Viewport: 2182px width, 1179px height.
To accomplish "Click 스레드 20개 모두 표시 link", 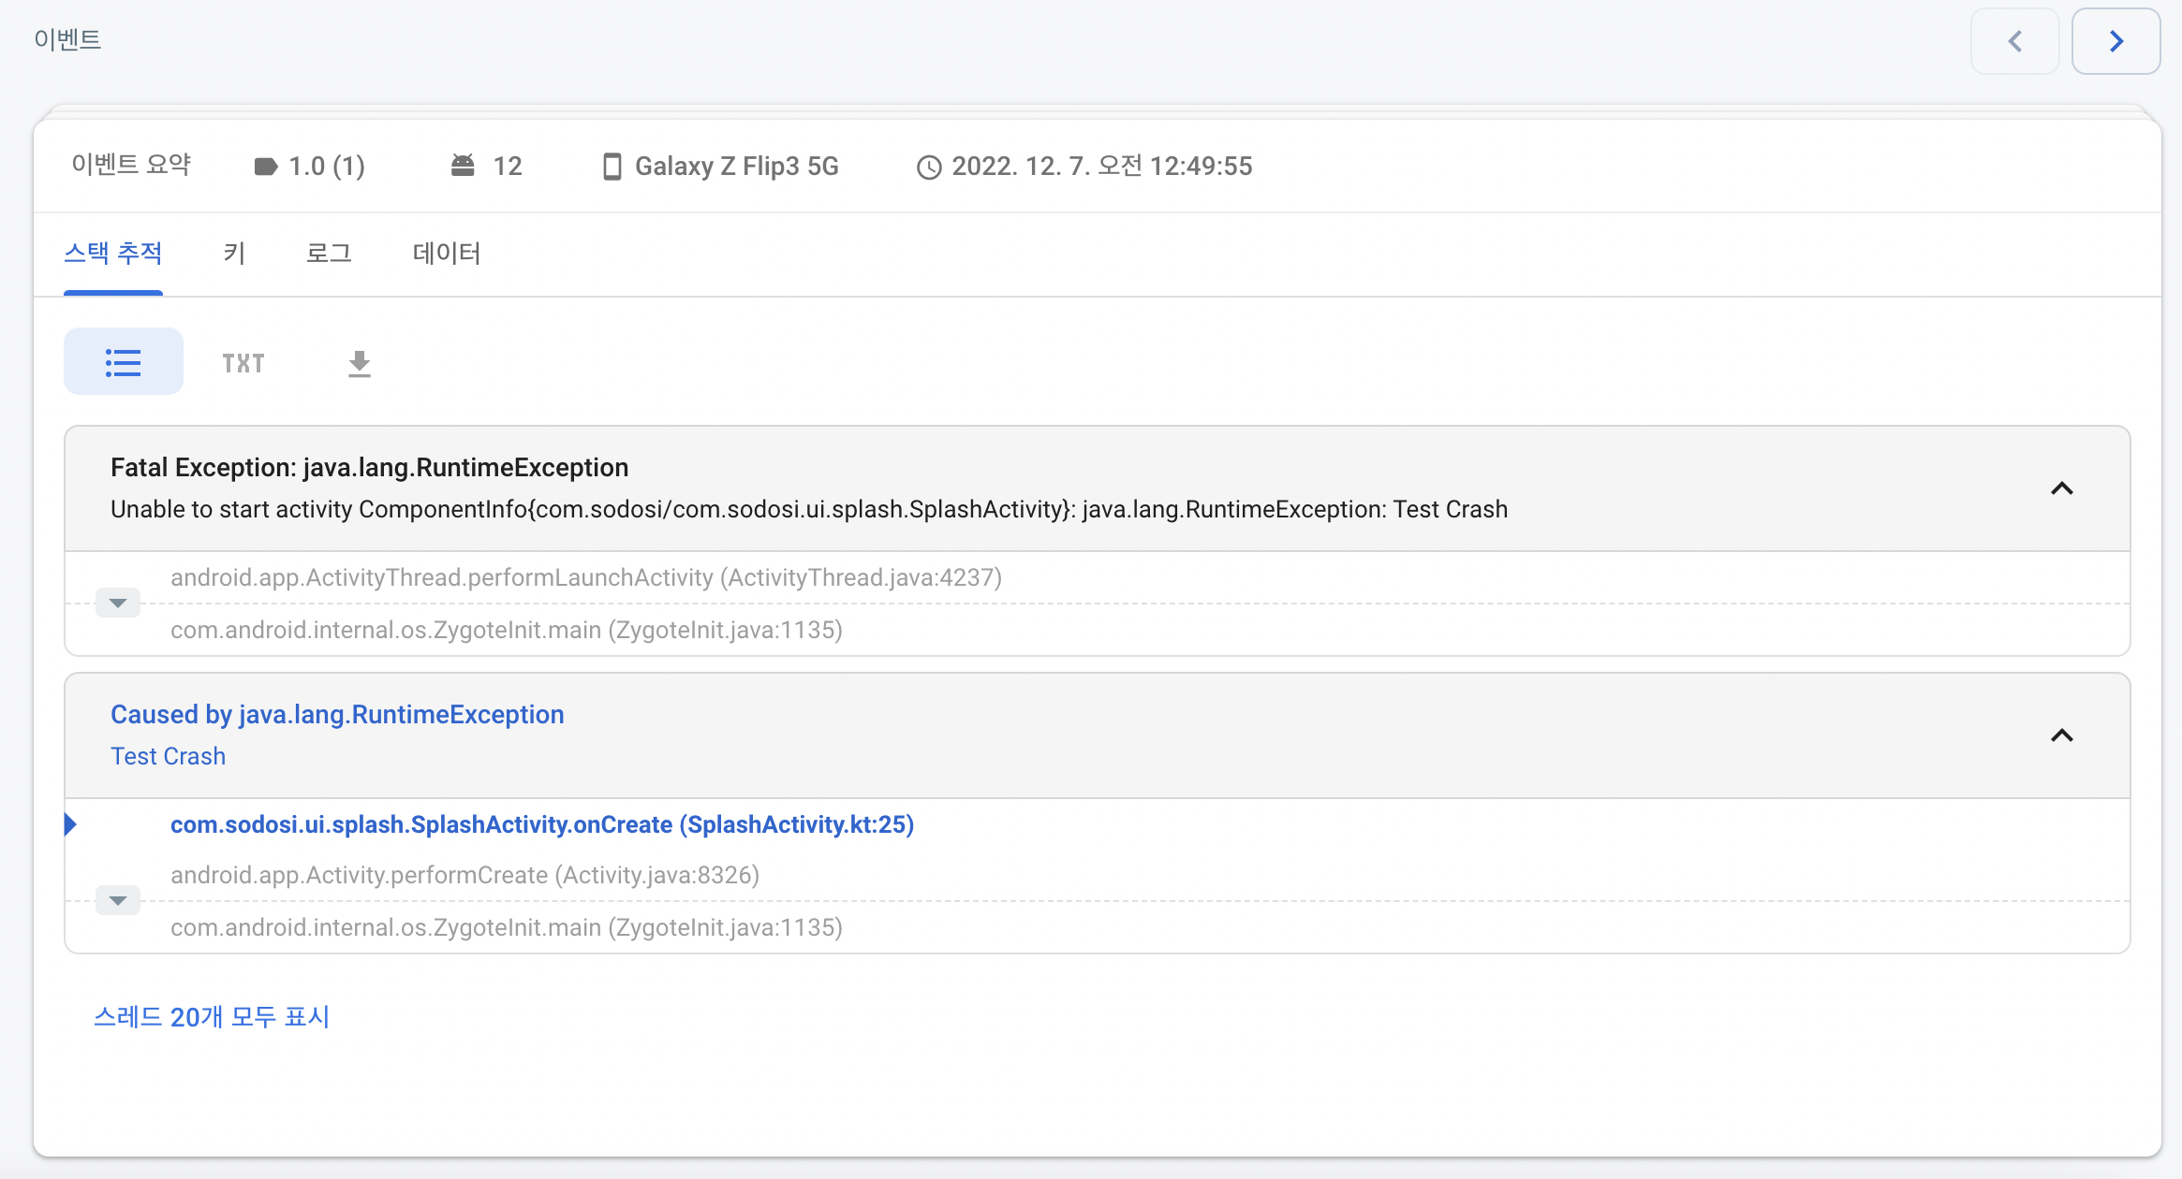I will tap(212, 1016).
